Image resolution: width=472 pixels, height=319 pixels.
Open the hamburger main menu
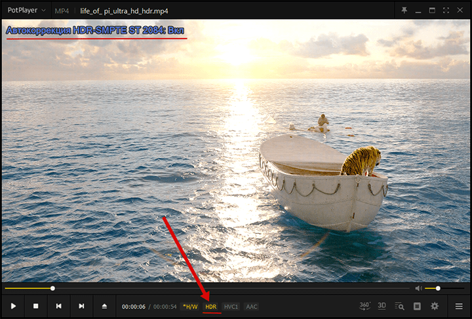(459, 306)
